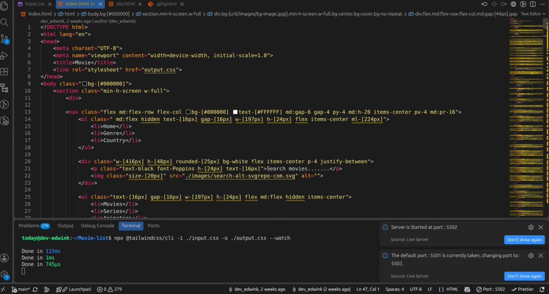This screenshot has width=549, height=294.
Task: Open the Search view in activity bar
Action: [5, 22]
